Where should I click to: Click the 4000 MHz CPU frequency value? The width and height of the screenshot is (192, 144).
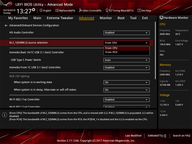pyautogui.click(x=165, y=34)
